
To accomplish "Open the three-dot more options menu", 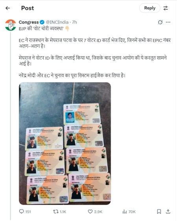I will pos(168,22).
